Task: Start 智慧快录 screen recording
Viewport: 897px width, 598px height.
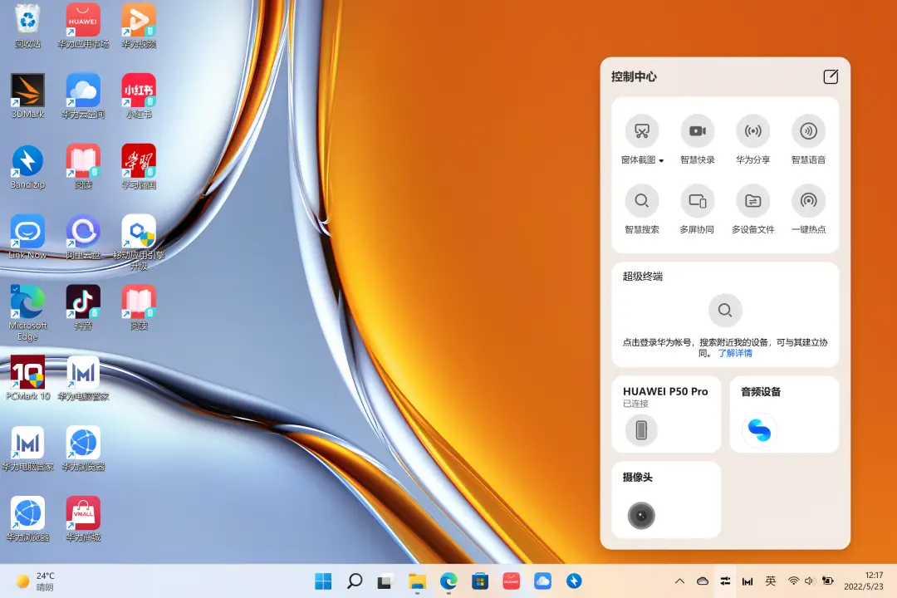Action: 698,131
